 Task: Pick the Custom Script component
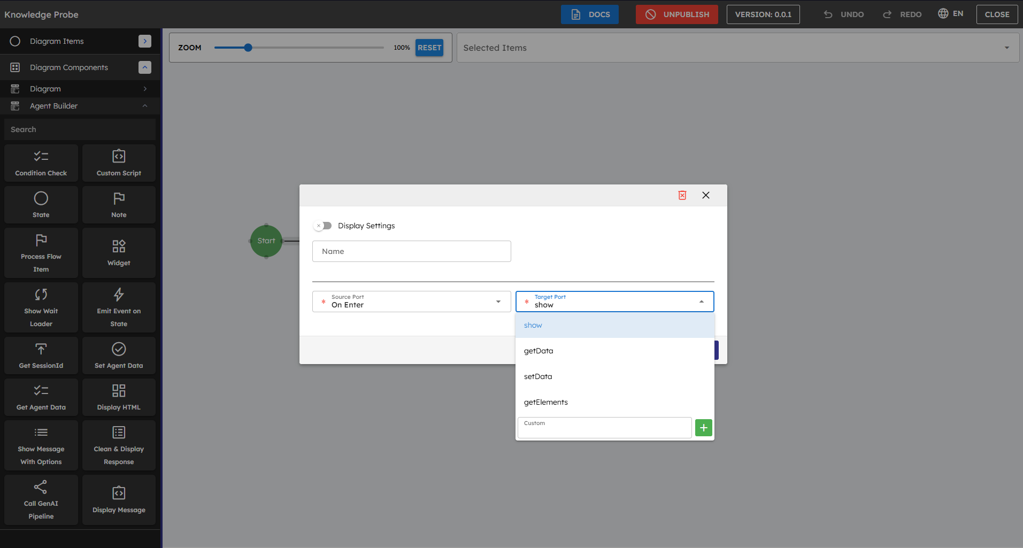tap(119, 163)
